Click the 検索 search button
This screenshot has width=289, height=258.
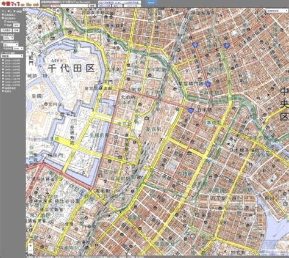[92, 6]
